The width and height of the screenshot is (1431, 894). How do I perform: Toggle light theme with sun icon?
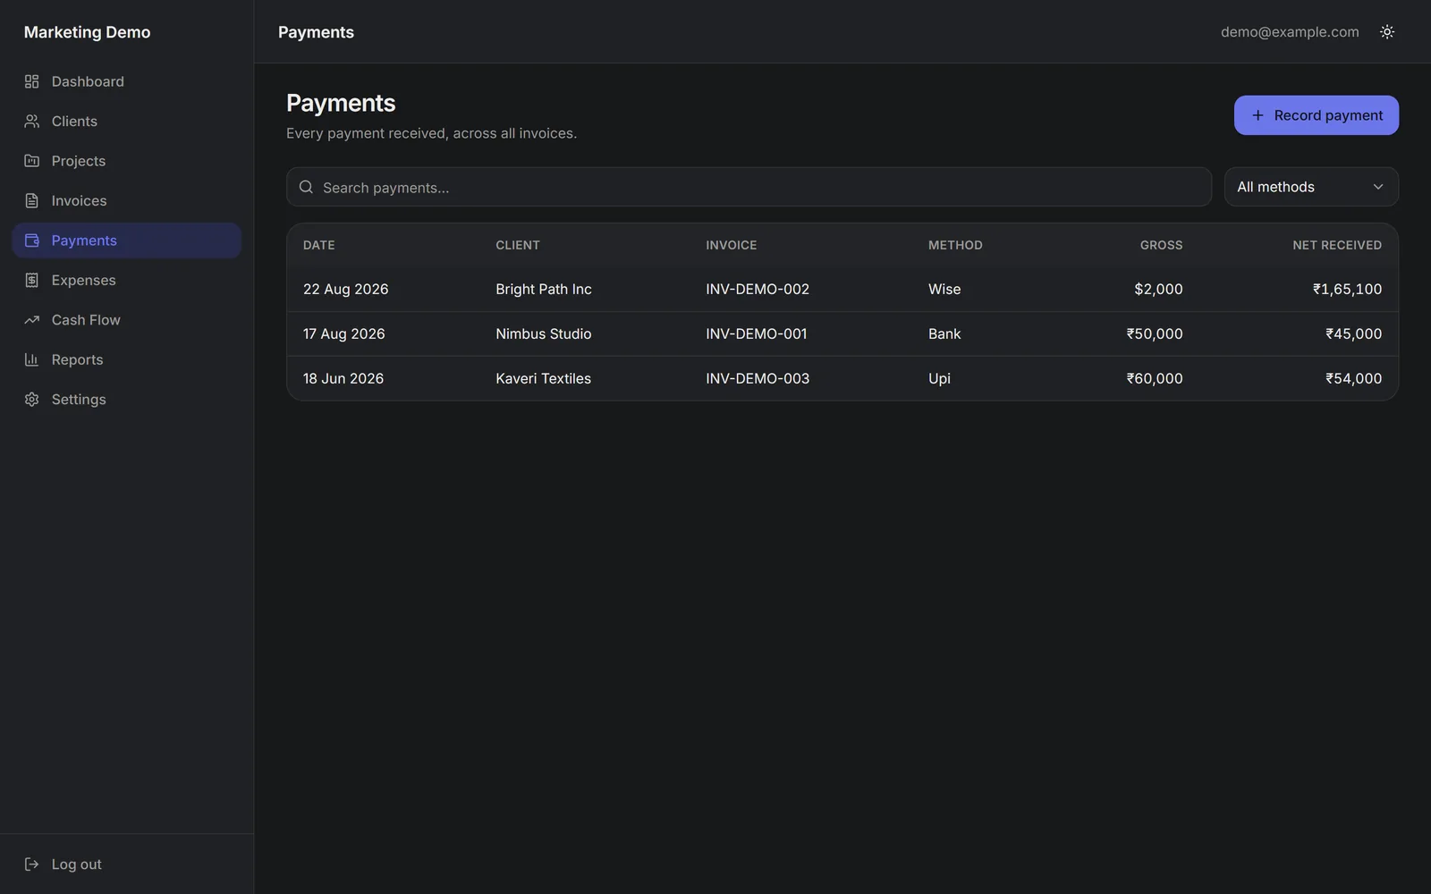pyautogui.click(x=1387, y=31)
